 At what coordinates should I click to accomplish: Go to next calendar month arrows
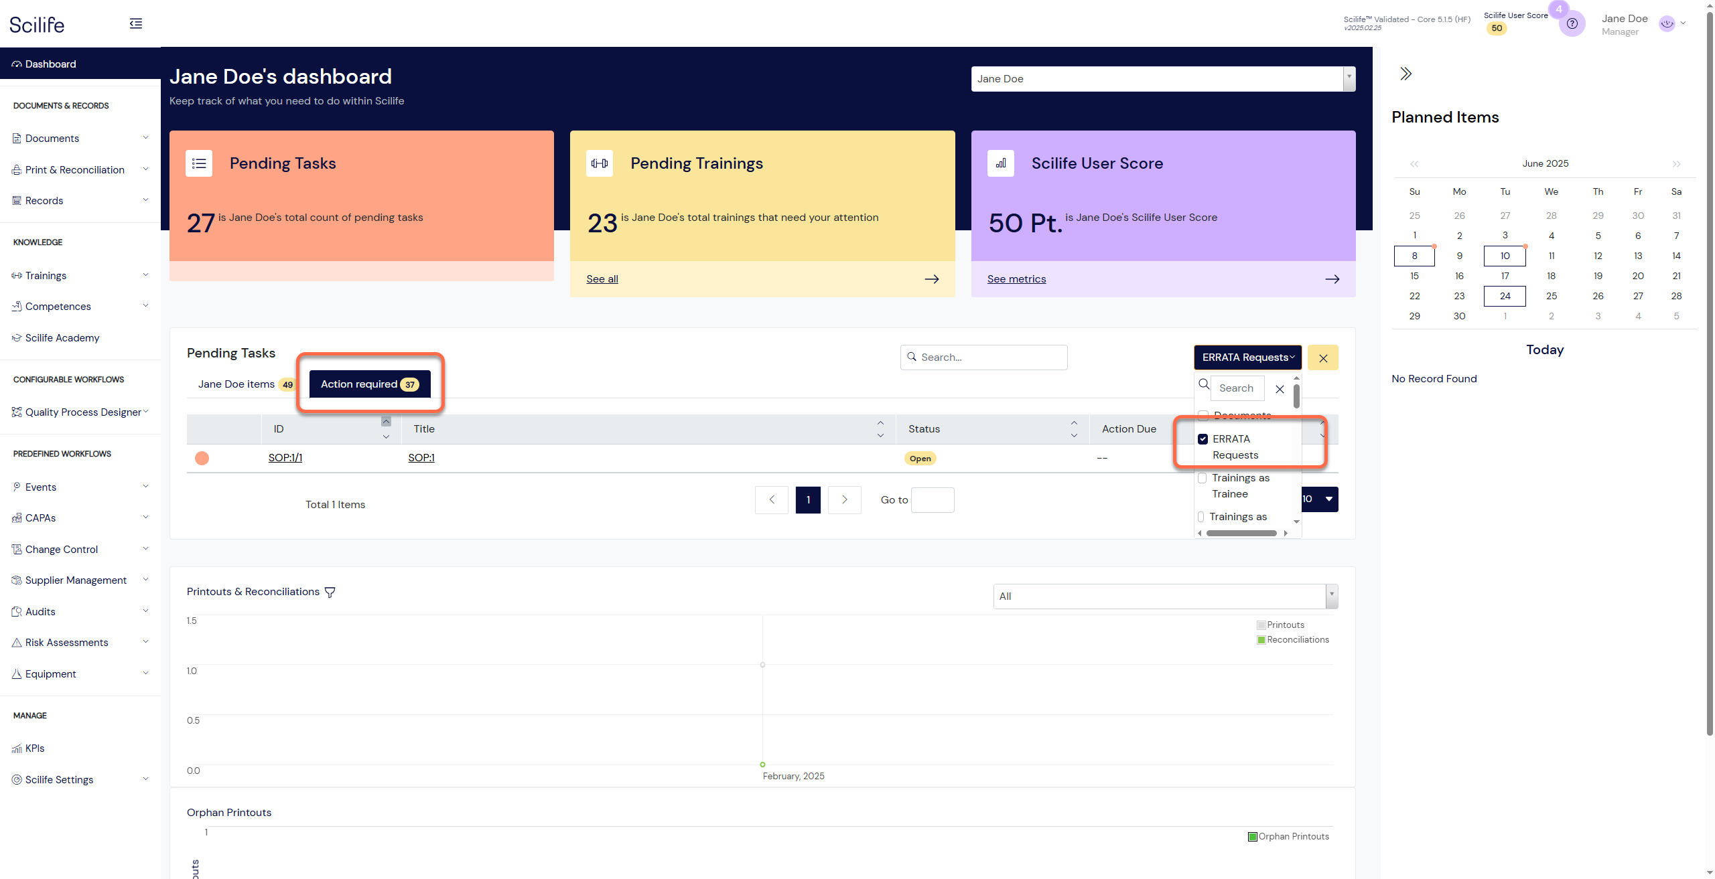coord(1676,164)
